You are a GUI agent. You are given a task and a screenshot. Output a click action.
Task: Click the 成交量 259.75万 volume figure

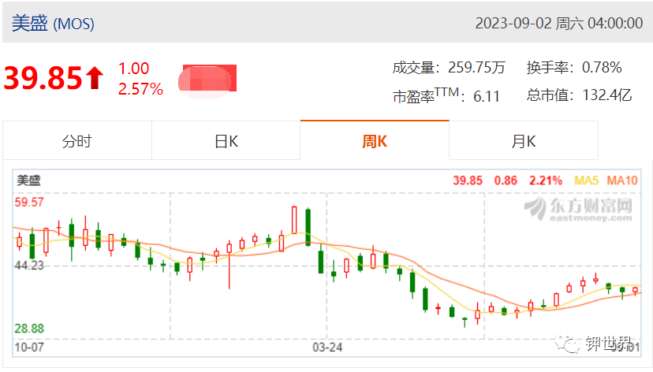(449, 68)
